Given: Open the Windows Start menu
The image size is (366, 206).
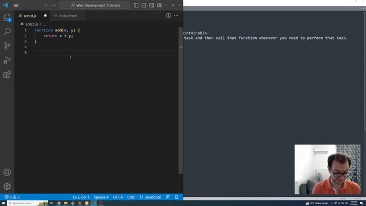Looking at the screenshot, I should point(3,203).
